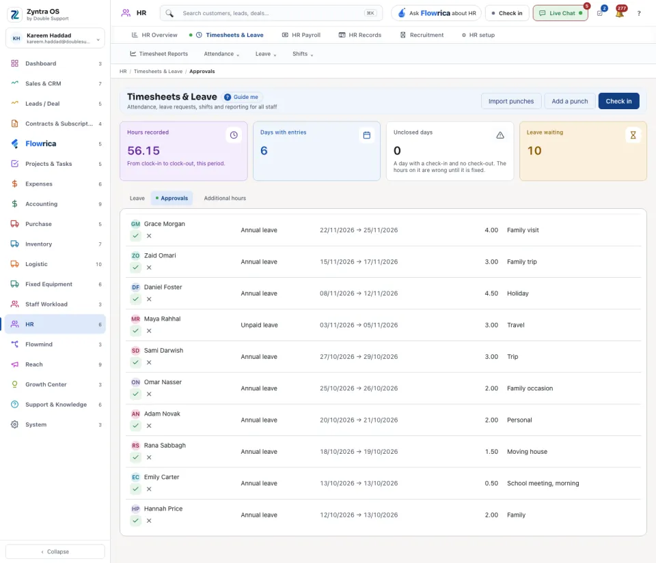
Task: Reject Emily Carter's leave with the X
Action: (x=149, y=489)
